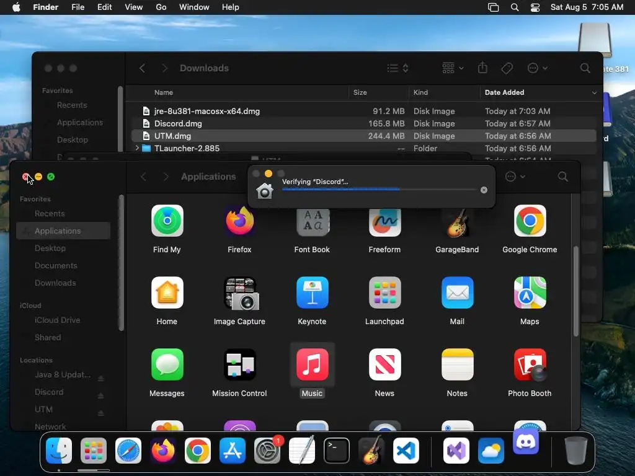Open Spotlight search in the menu bar
Viewport: 635px width, 476px height.
515,7
